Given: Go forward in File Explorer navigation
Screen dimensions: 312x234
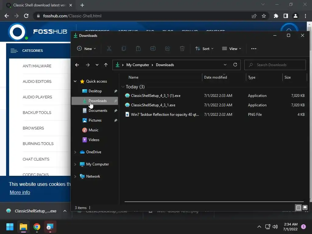Looking at the screenshot, I should [x=87, y=65].
